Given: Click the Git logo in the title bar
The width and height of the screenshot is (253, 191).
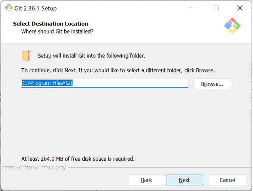Looking at the screenshot, I should pyautogui.click(x=9, y=8).
